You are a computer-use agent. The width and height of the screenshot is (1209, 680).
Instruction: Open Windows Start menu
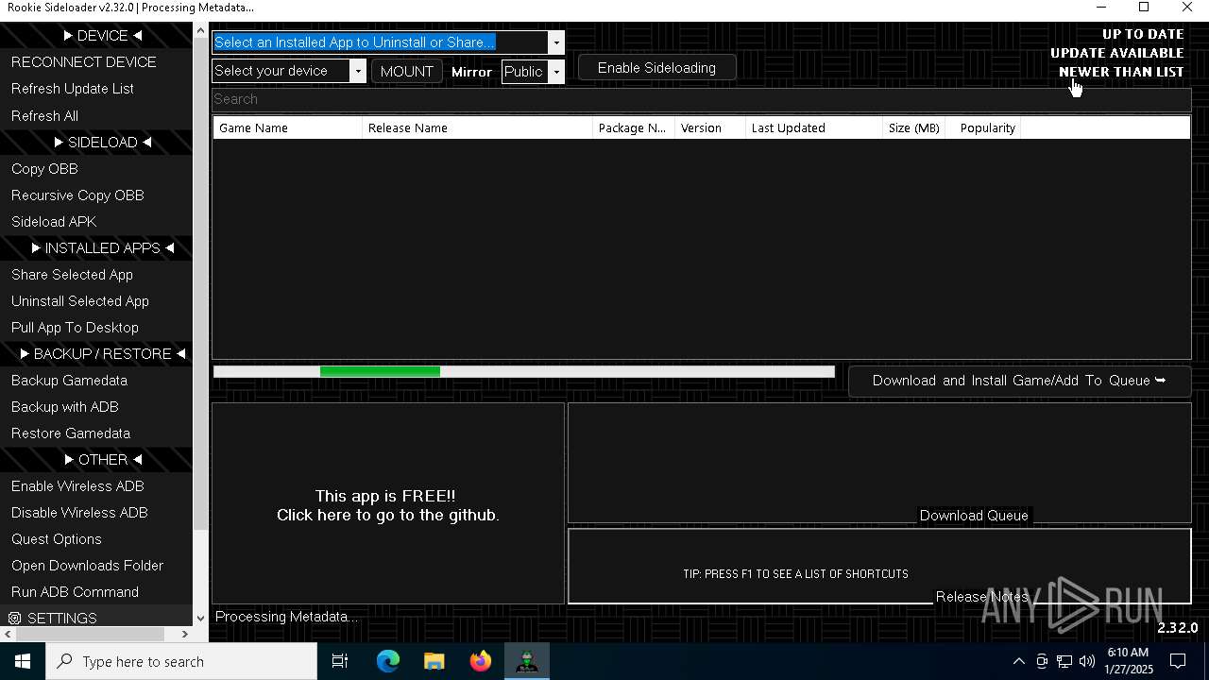pos(23,661)
